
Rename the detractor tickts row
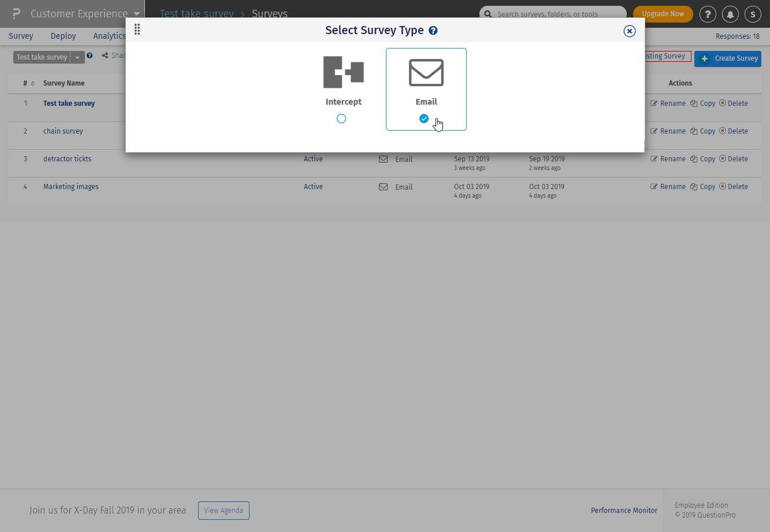[x=668, y=159]
